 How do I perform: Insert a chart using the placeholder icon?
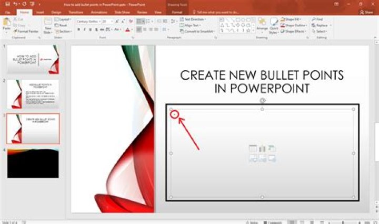262,148
